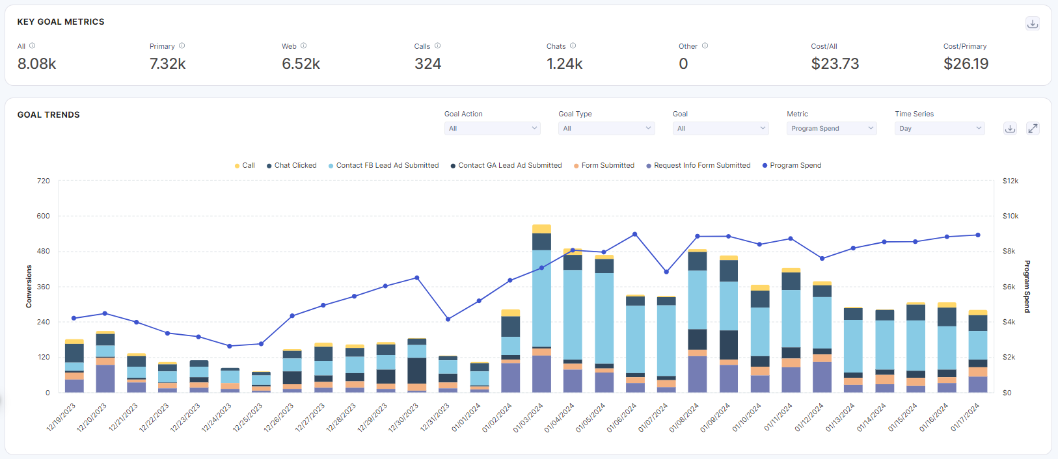
Task: Click info icon next to All metric
Action: [33, 46]
